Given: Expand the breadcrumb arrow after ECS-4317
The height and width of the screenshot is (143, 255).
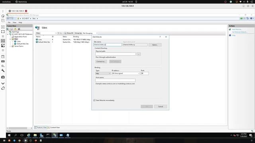Looking at the screenshot, I should [x=31, y=19].
